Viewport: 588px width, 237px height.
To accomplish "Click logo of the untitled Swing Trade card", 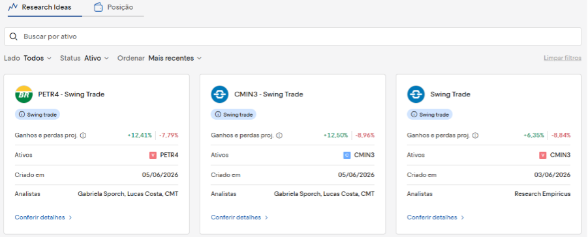I will pyautogui.click(x=416, y=94).
